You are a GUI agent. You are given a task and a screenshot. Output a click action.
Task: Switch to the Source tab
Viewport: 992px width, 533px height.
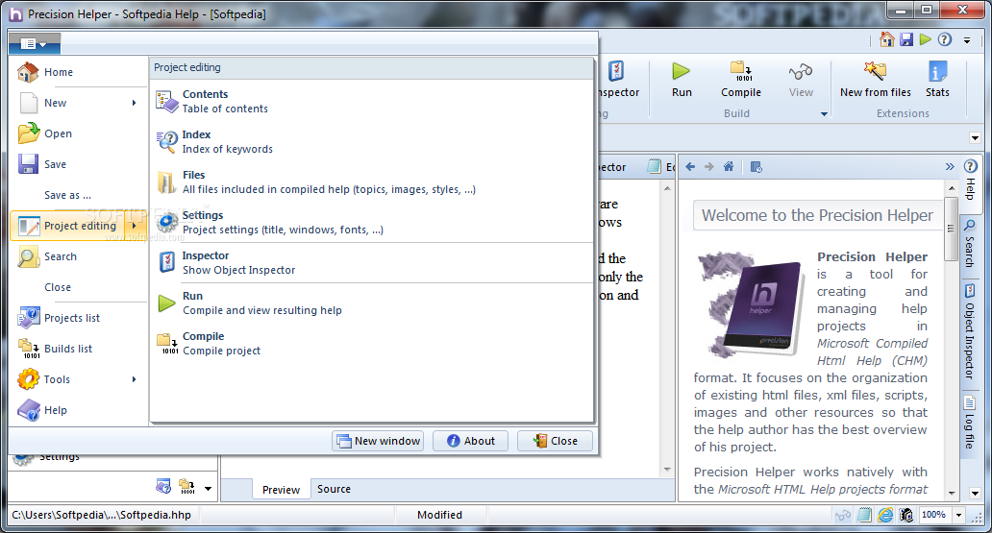click(x=334, y=490)
